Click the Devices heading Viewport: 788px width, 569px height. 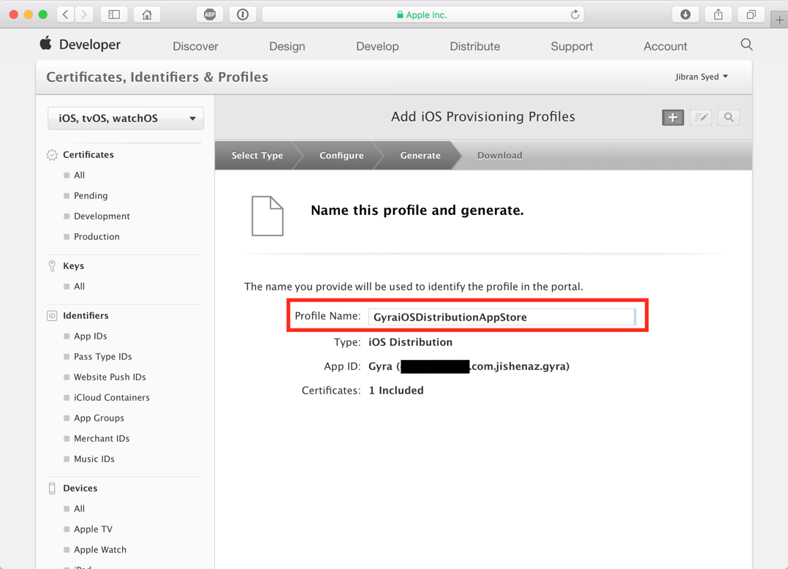click(80, 488)
